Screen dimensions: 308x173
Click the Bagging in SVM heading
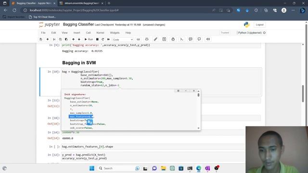click(x=79, y=63)
